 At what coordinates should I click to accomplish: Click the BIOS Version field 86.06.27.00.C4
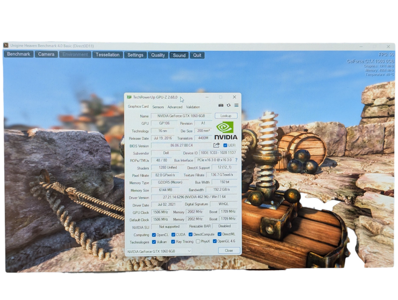point(181,145)
